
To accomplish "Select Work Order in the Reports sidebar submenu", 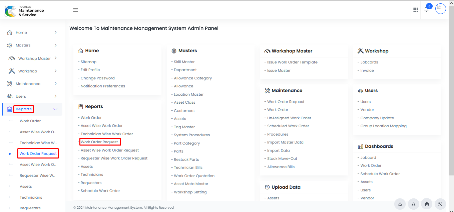I will tap(30, 121).
